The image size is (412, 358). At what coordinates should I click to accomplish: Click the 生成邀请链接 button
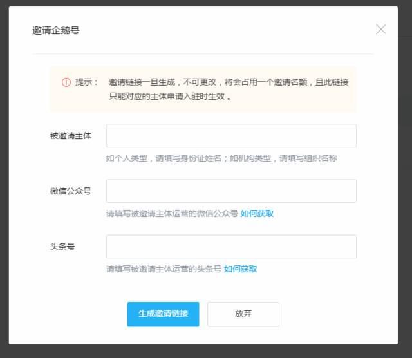tap(163, 314)
